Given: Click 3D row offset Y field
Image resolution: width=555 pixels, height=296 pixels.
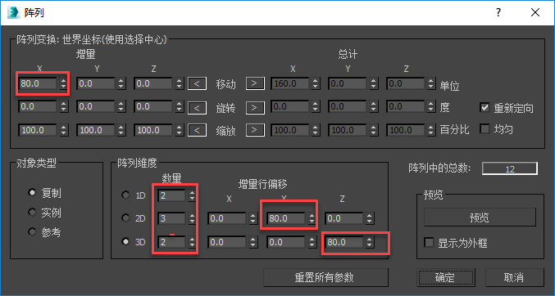Looking at the screenshot, I should [286, 242].
